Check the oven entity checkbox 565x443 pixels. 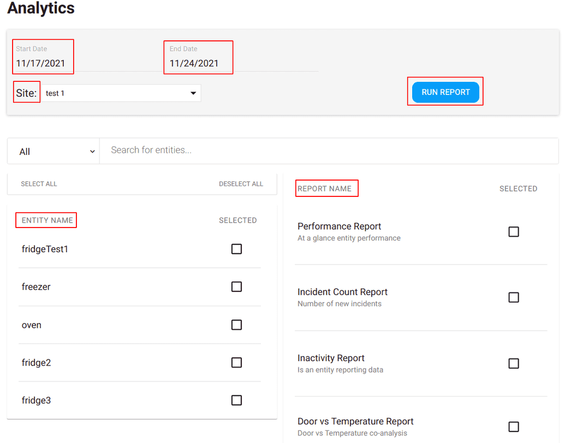[x=236, y=325]
